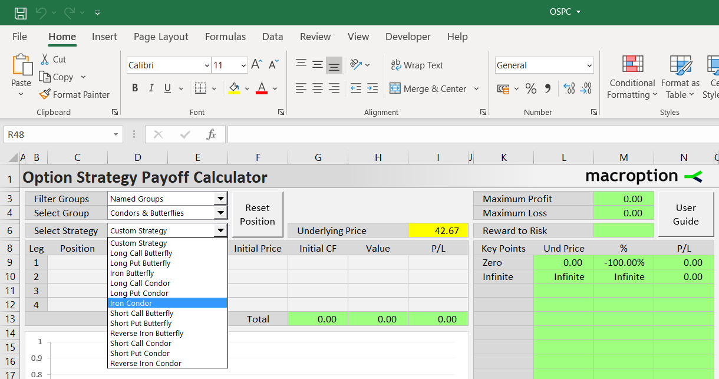
Task: Click the Borders icon in Font group
Action: click(200, 88)
